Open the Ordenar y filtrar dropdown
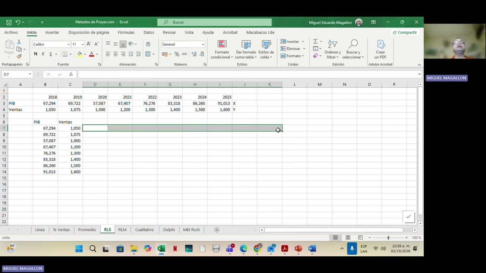Viewport: 486px width, 273px height. click(x=332, y=50)
